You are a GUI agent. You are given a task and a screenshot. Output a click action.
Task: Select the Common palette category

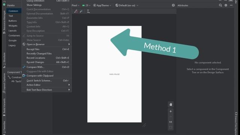tap(14, 11)
